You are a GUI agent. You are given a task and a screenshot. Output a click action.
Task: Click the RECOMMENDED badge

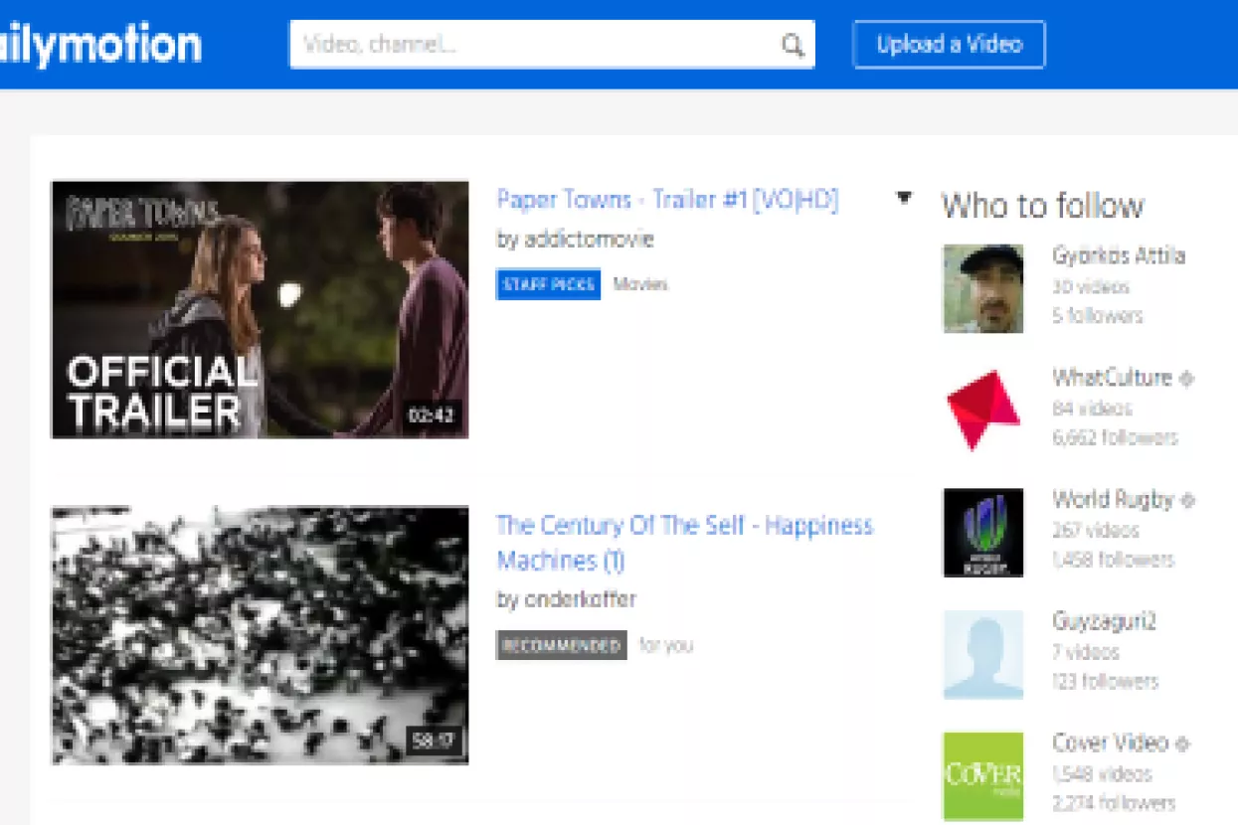click(x=561, y=645)
